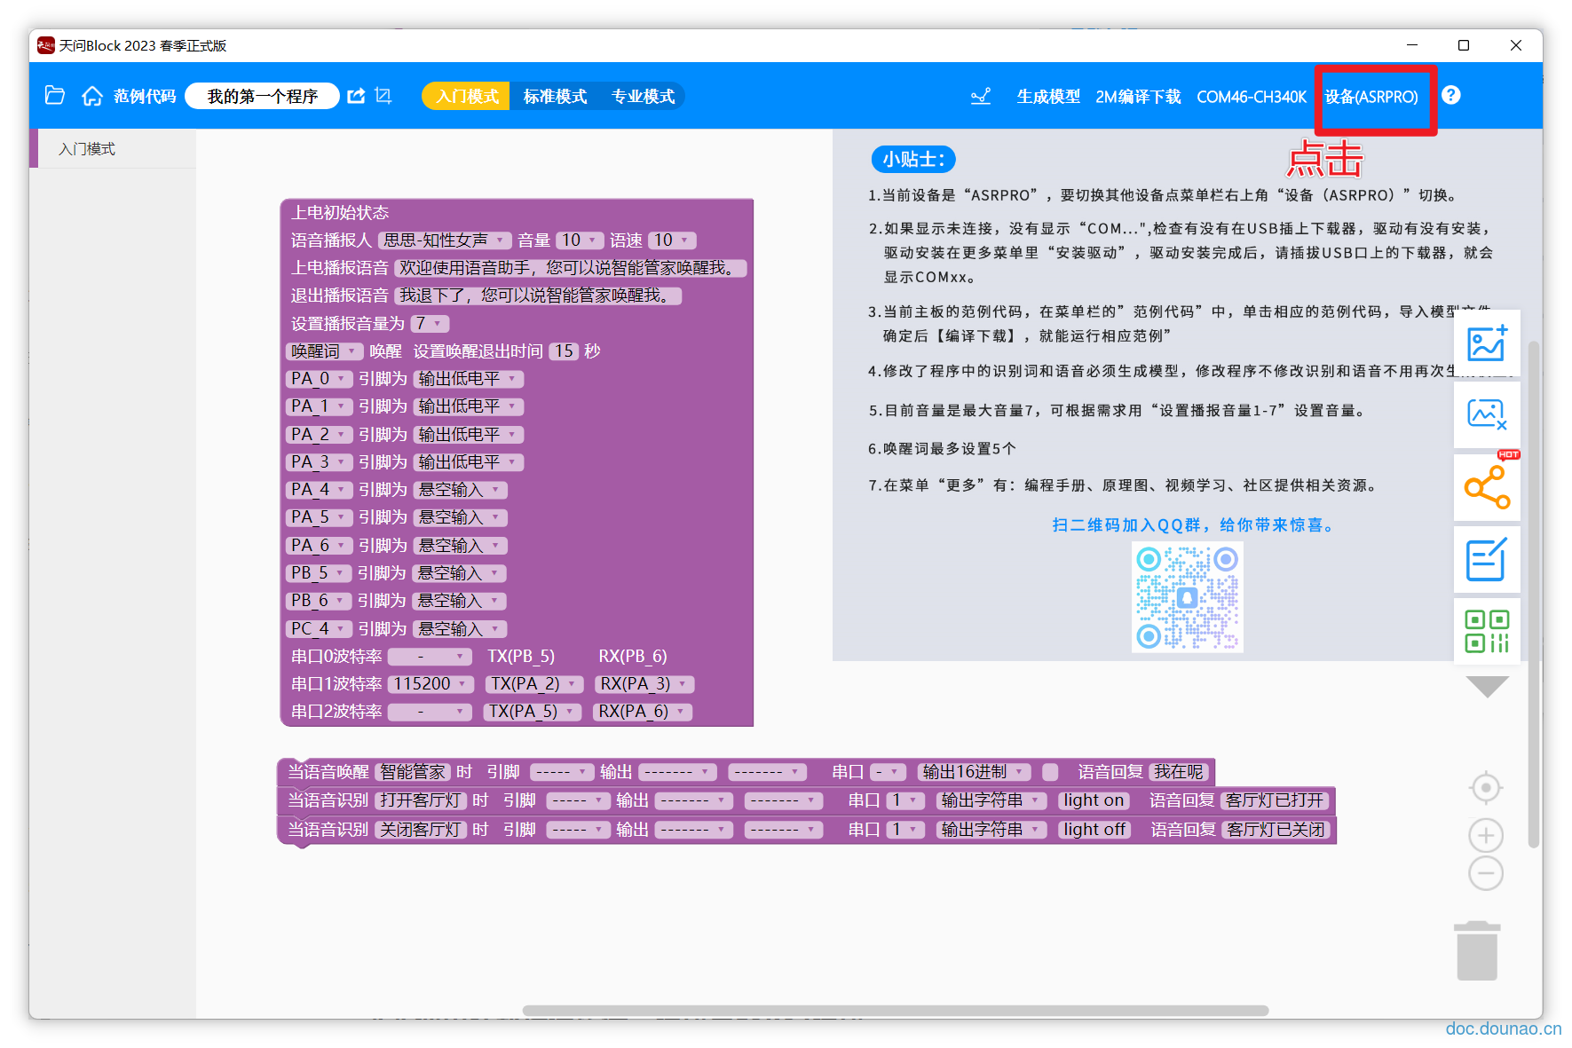Go to home via house icon

[92, 96]
